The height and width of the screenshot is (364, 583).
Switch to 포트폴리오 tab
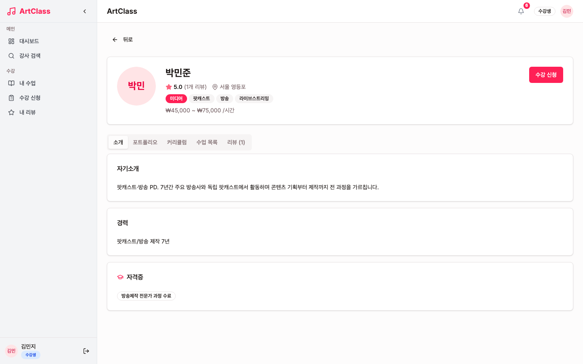(x=145, y=142)
